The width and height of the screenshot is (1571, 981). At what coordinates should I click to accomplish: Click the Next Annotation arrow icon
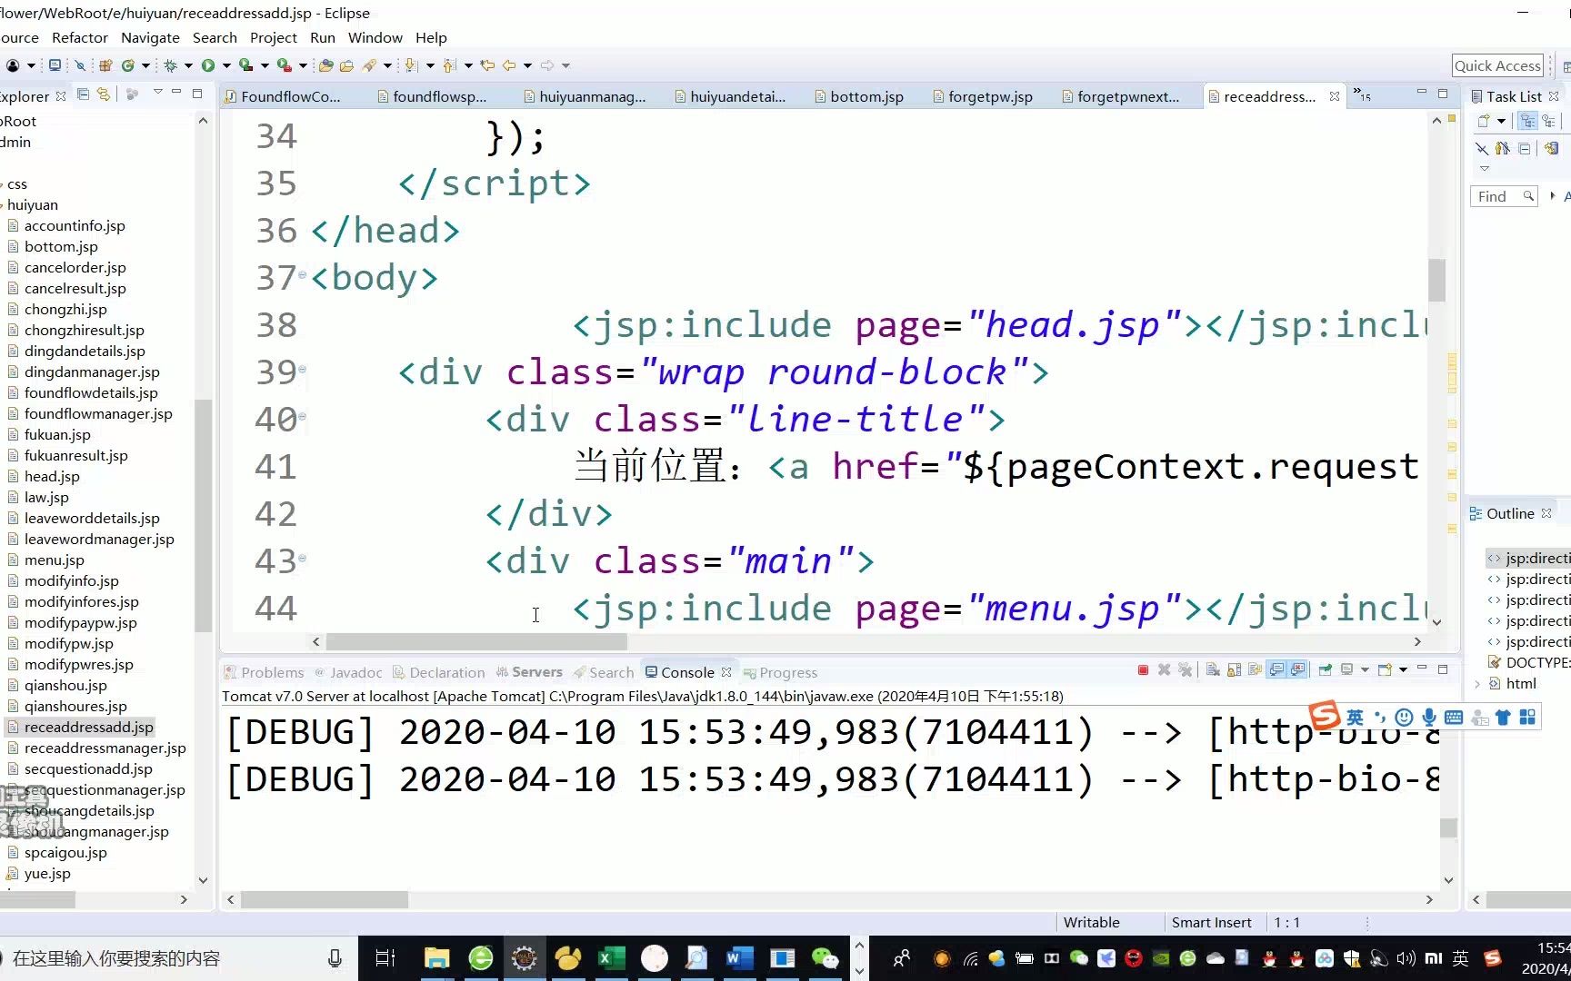click(411, 65)
